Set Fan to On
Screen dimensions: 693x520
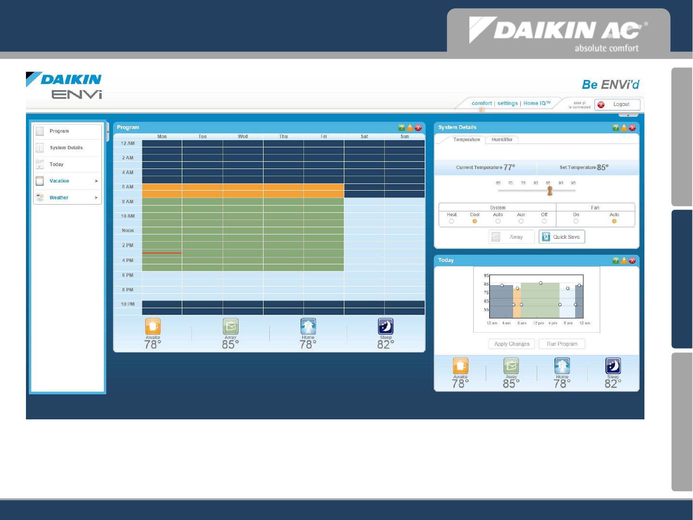pos(576,221)
